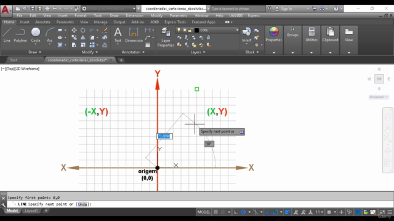
Task: Open the Unnamed view dropdown
Action: click(379, 97)
